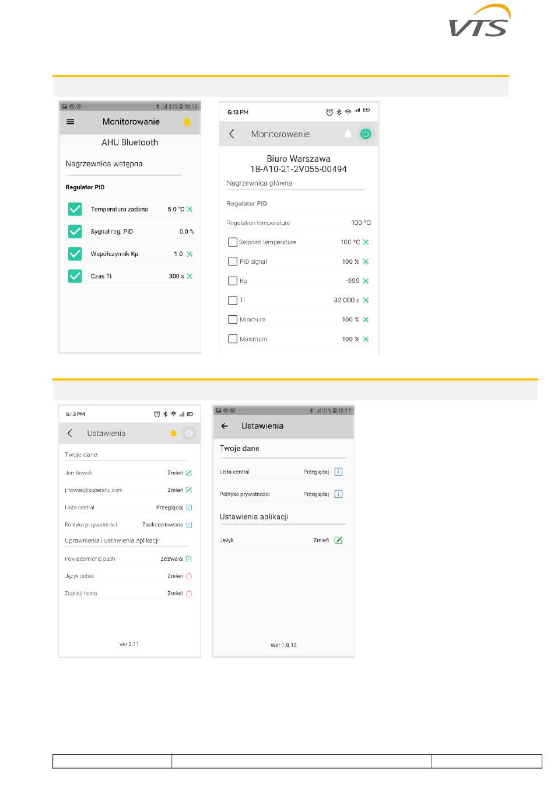
Task: Tap green power button on Biuro Warszawa screen
Action: tap(366, 134)
